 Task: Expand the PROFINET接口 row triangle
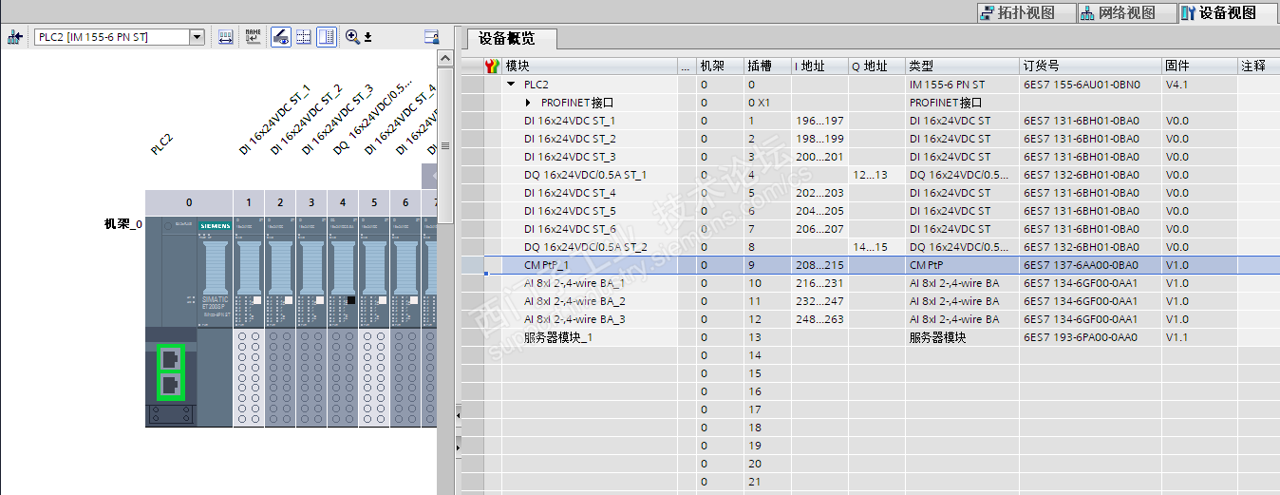pyautogui.click(x=529, y=103)
